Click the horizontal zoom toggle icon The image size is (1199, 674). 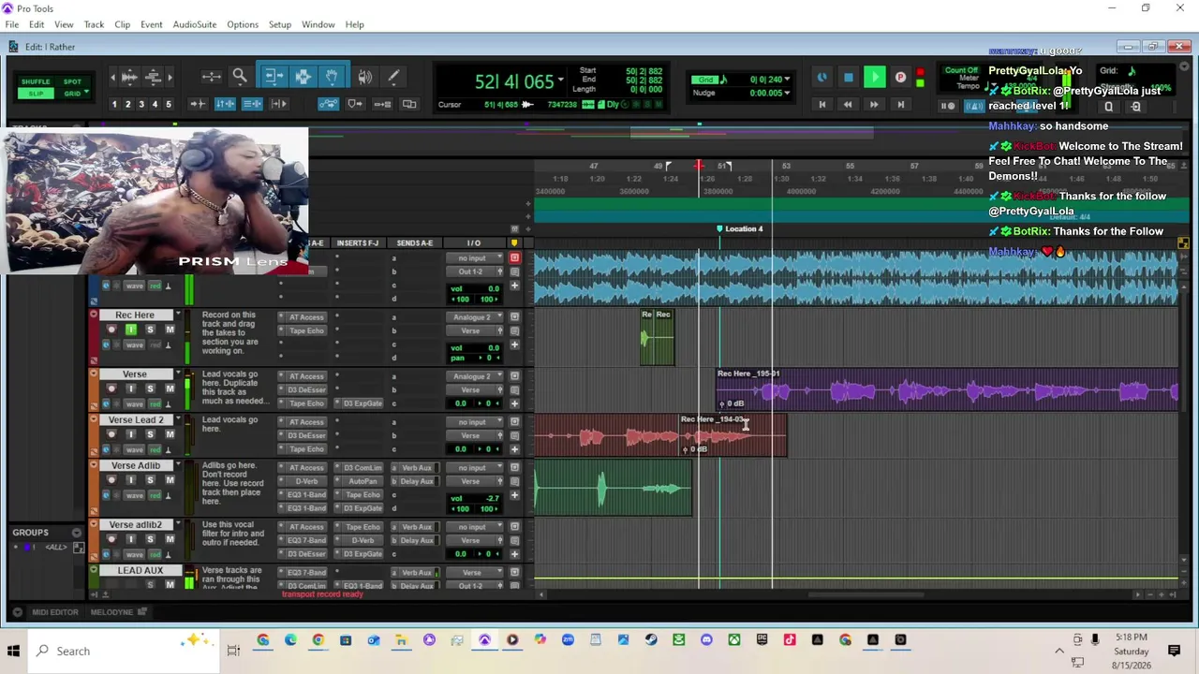pyautogui.click(x=211, y=77)
